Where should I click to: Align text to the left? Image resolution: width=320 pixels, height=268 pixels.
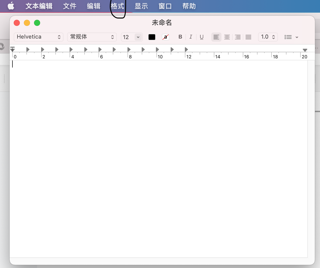coord(216,37)
